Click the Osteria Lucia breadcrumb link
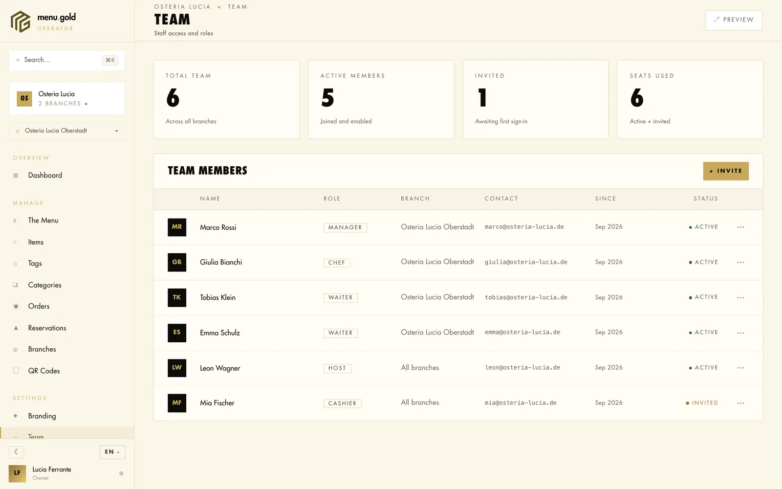782x489 pixels. [x=182, y=7]
